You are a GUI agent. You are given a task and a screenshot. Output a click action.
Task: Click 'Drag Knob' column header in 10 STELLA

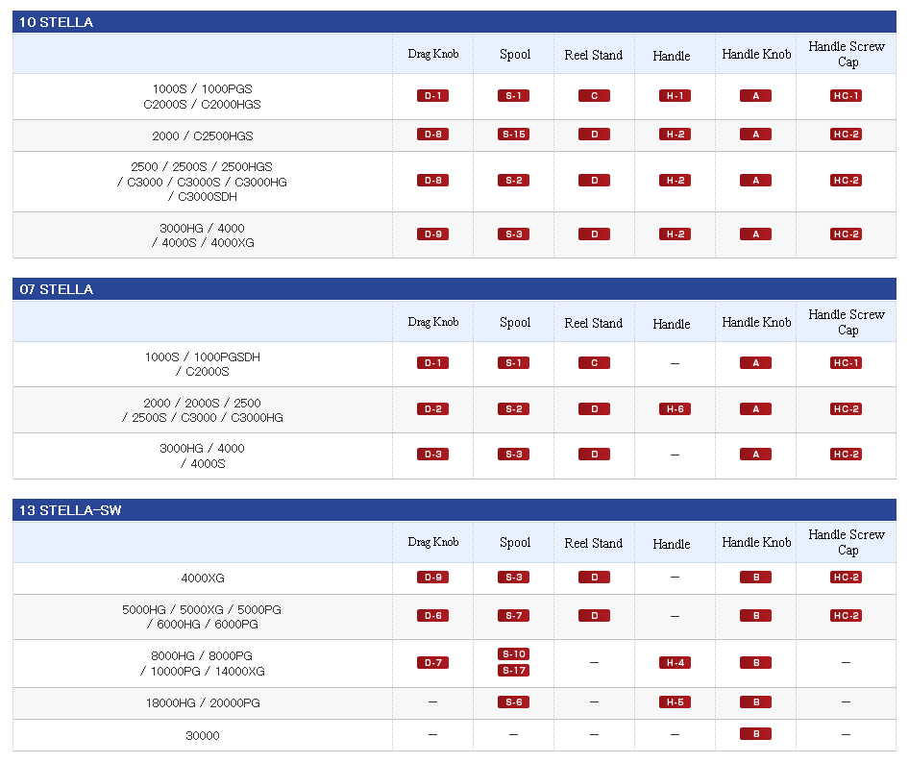(x=433, y=54)
